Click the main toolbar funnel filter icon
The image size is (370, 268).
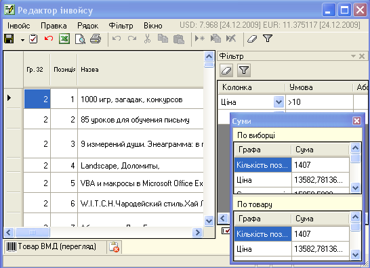point(268,39)
